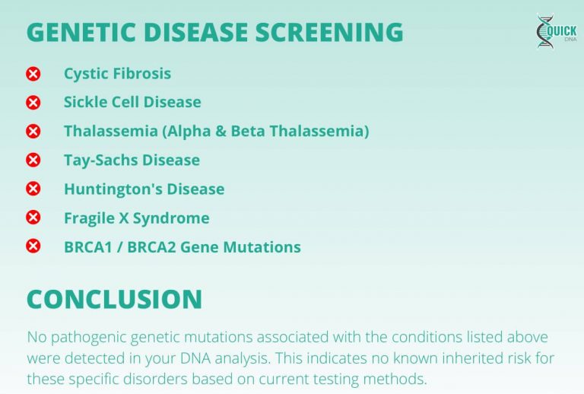The width and height of the screenshot is (584, 394).
Task: Select the red X icon beside Thalassemia
Action: click(33, 132)
